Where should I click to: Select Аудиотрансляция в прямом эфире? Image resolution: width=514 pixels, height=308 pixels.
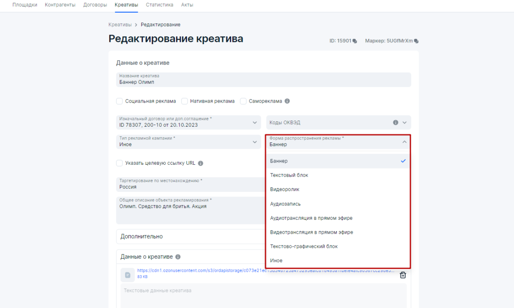338,218
